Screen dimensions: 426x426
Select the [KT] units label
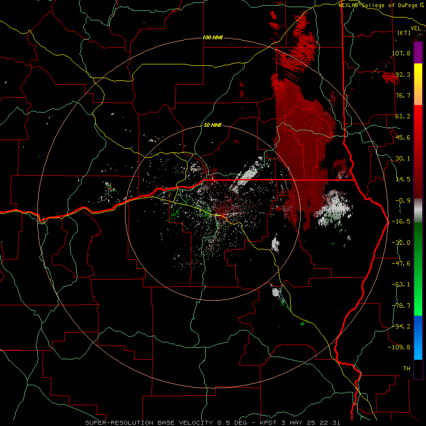click(x=404, y=33)
